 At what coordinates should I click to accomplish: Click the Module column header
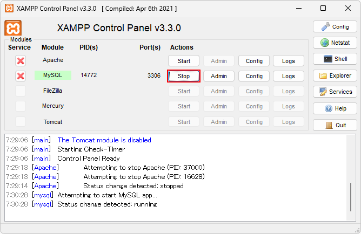point(52,47)
